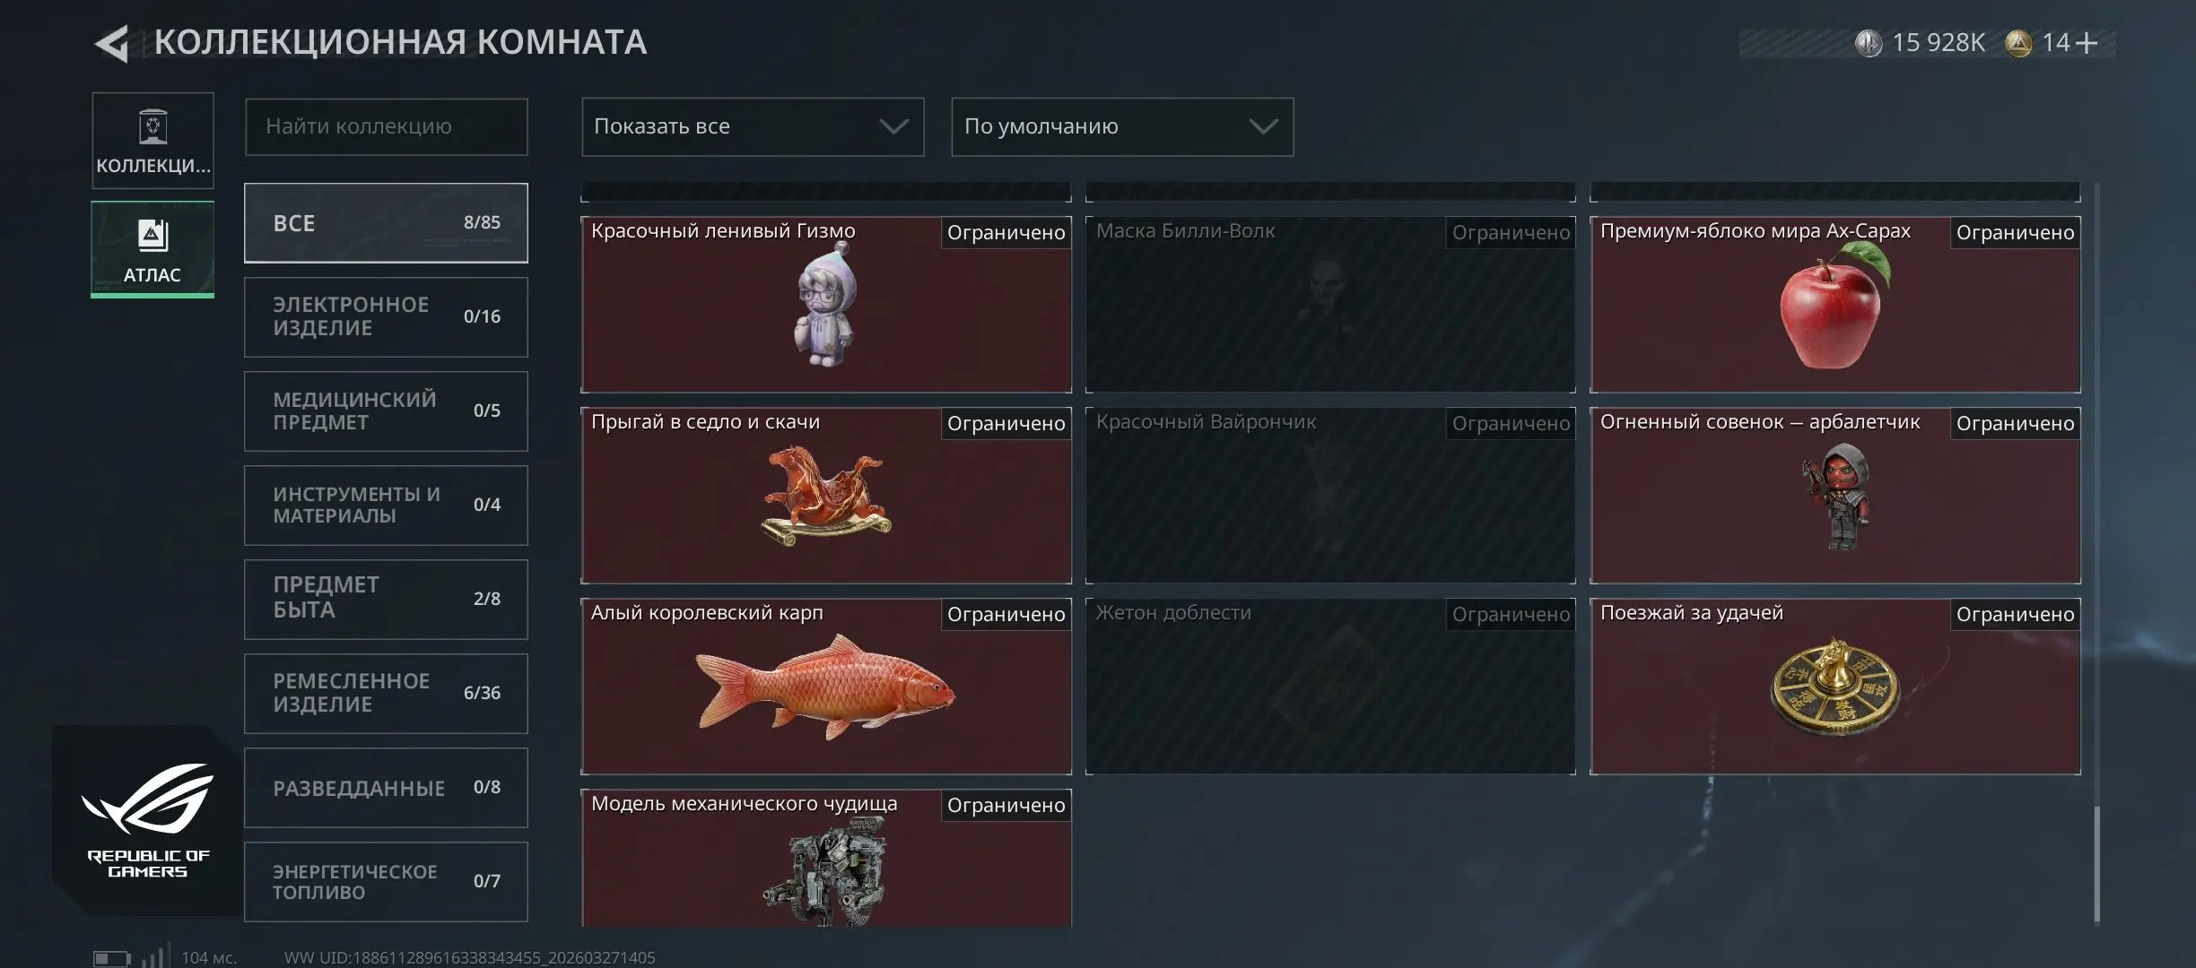Choose the Ремесленное изделие 6/36 category
The image size is (2196, 968).
coord(386,694)
